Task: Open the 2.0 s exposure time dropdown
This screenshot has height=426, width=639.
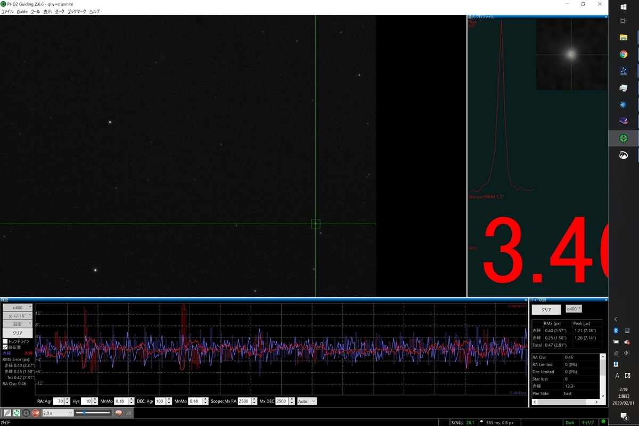Action: 57,413
